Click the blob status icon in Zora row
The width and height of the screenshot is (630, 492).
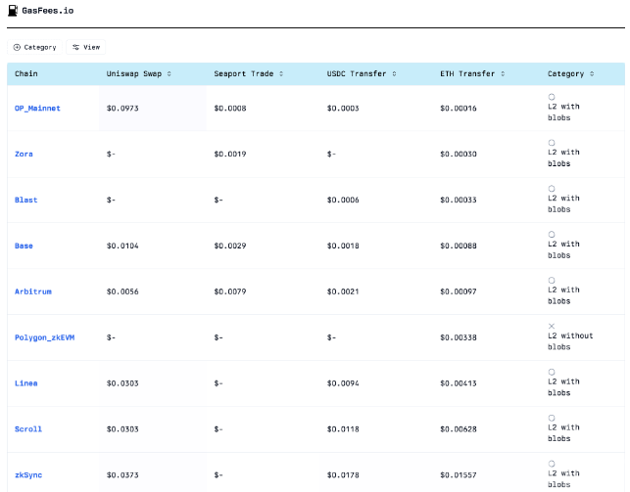[552, 143]
